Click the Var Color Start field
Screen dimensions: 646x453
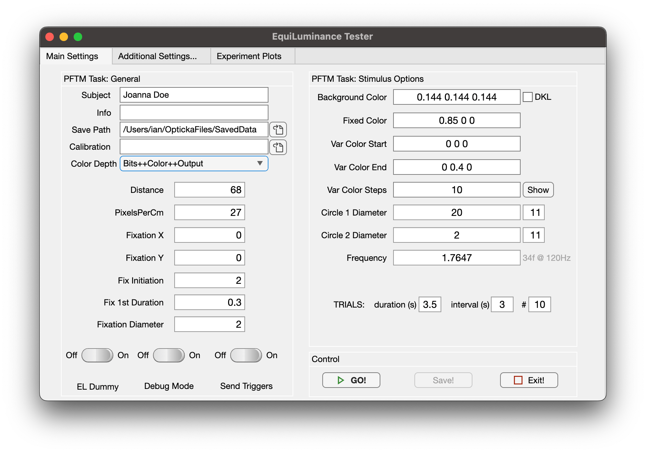pyautogui.click(x=457, y=144)
